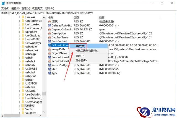The height and width of the screenshot is (118, 177).
Task: Click the registry path address bar
Action: point(88,13)
